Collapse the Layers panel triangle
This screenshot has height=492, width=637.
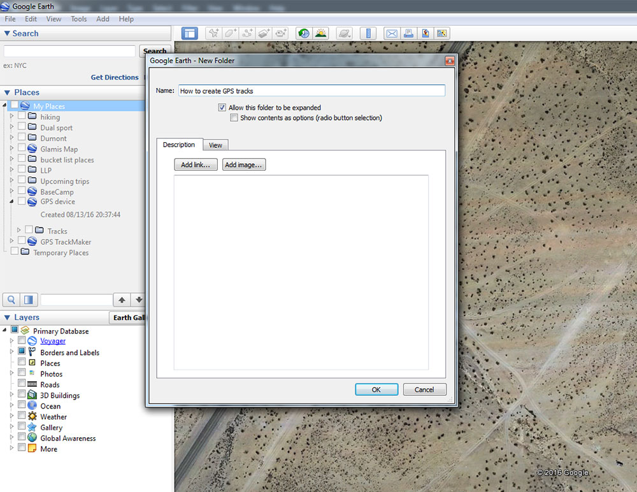click(7, 317)
